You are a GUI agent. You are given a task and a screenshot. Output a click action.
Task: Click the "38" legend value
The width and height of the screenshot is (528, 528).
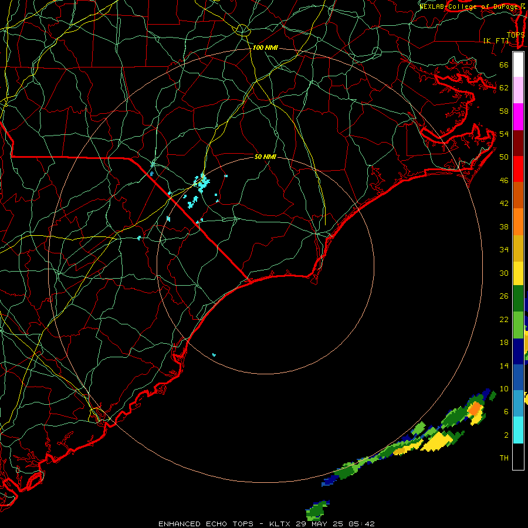point(504,227)
